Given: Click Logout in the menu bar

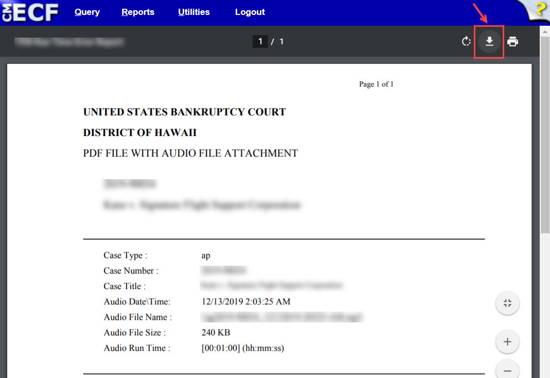Looking at the screenshot, I should (250, 12).
